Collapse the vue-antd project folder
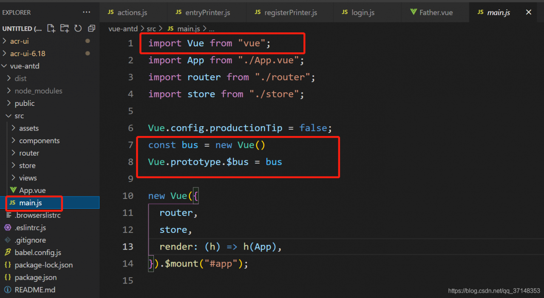The width and height of the screenshot is (544, 298). [x=25, y=66]
